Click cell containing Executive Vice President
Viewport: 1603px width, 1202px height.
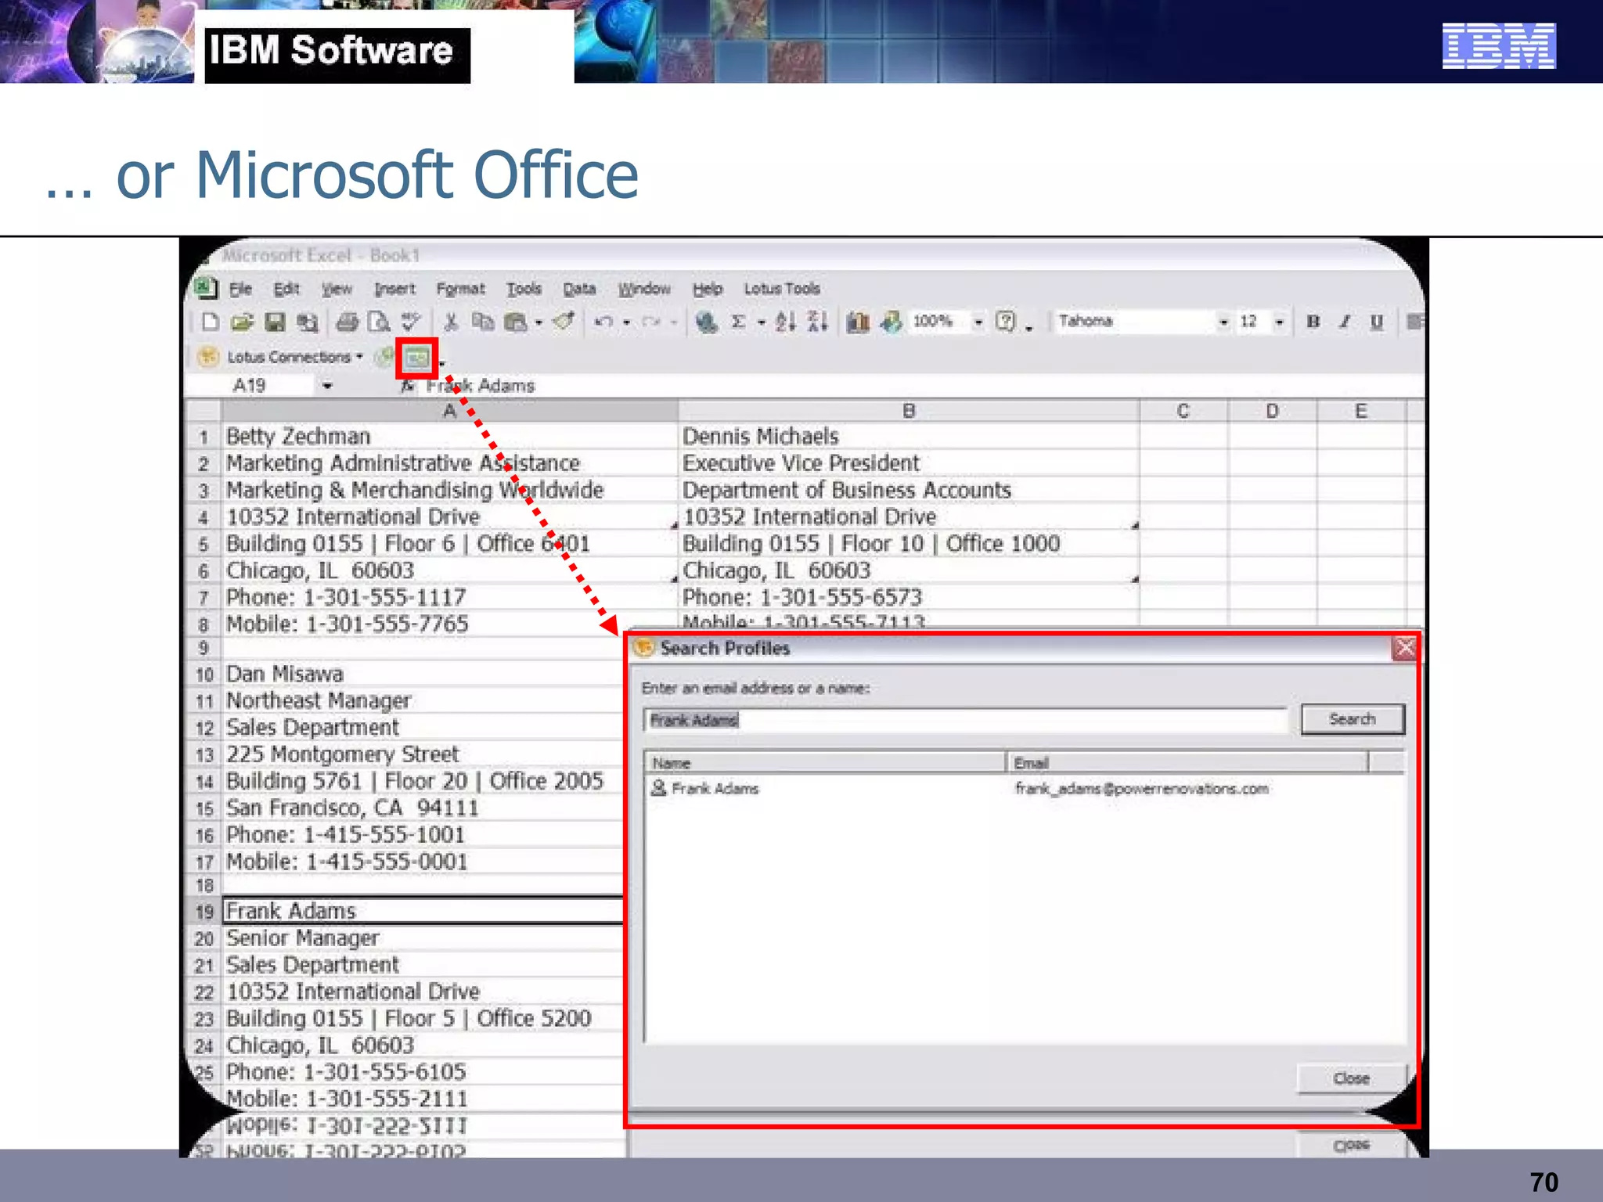[x=909, y=462]
